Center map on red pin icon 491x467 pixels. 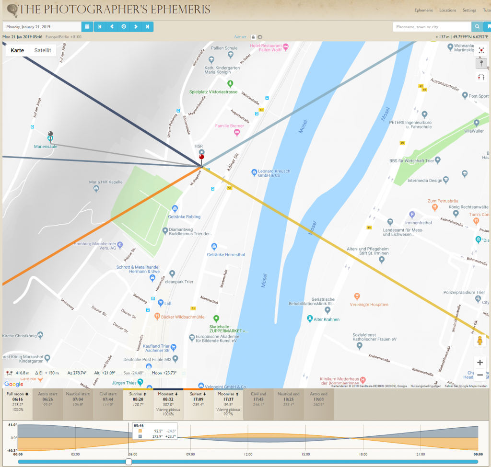pyautogui.click(x=481, y=50)
